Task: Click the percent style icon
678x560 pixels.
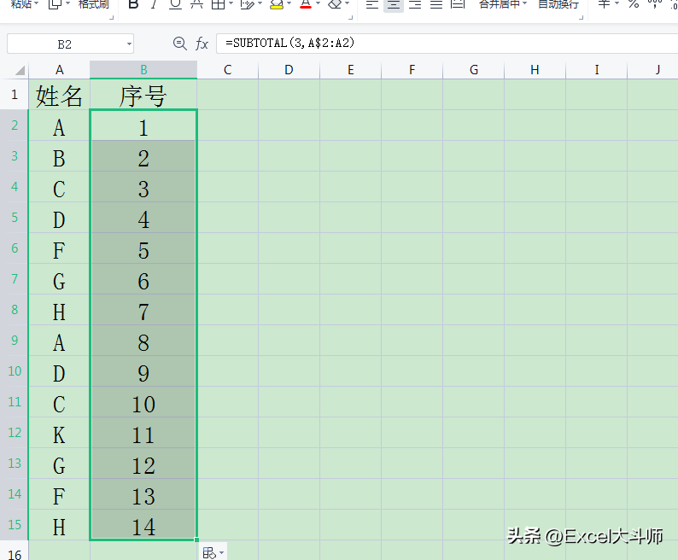Action: (x=634, y=5)
